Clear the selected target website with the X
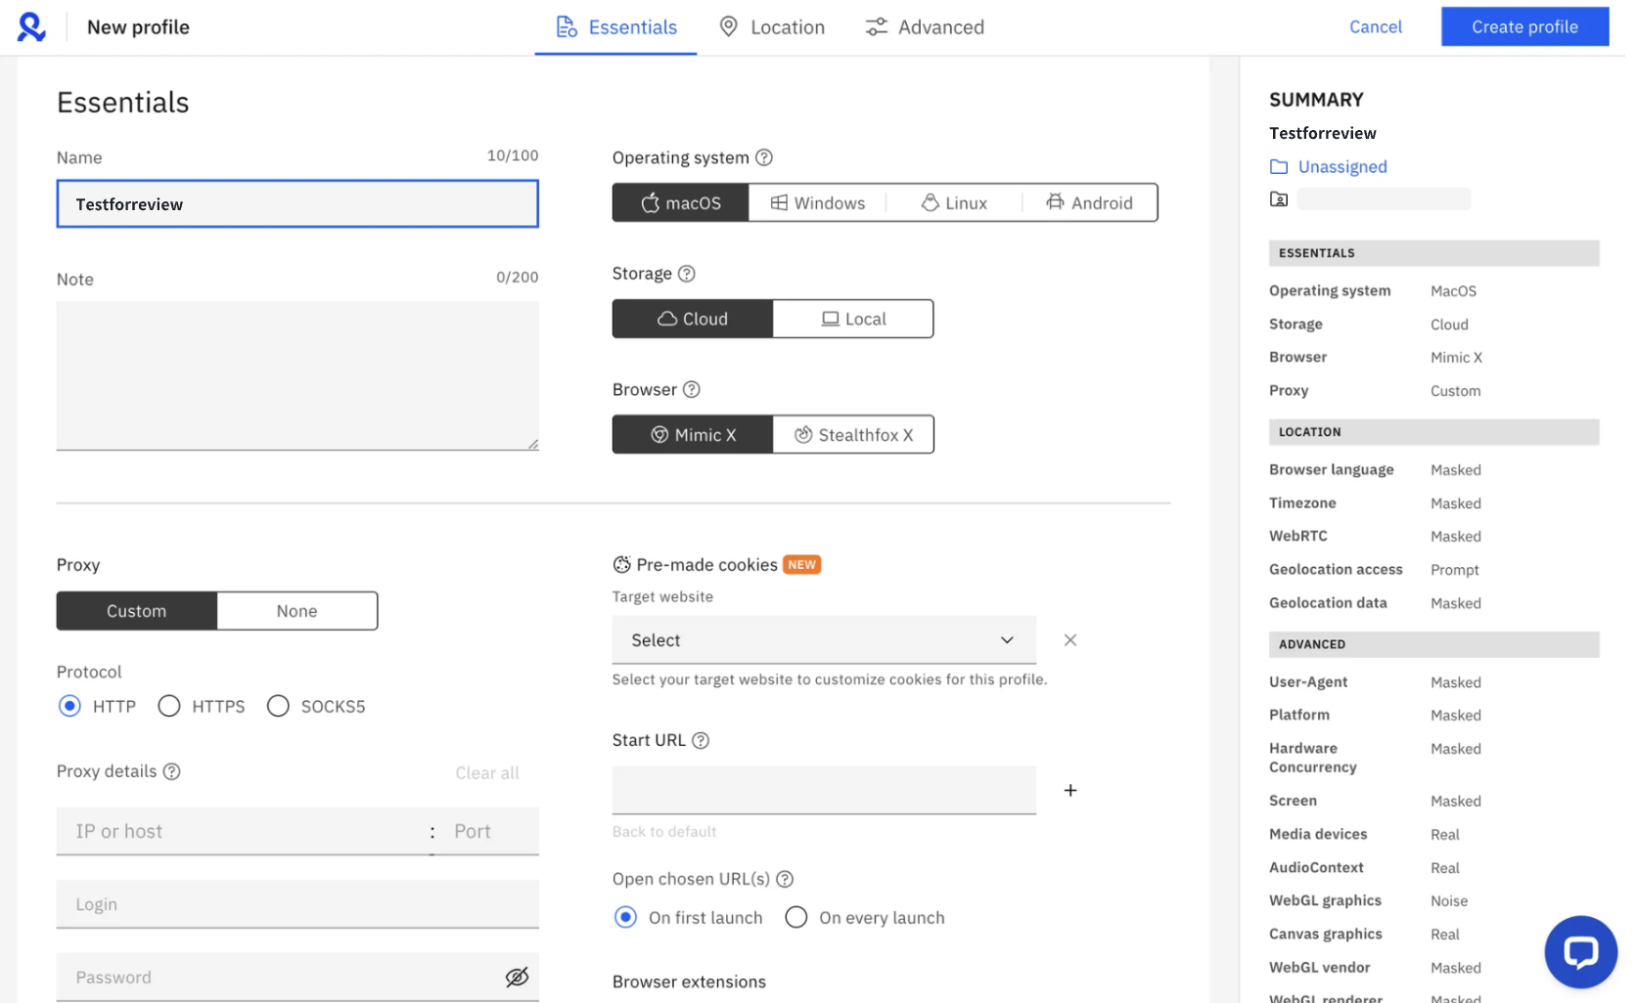This screenshot has height=1003, width=1636. [x=1069, y=640]
